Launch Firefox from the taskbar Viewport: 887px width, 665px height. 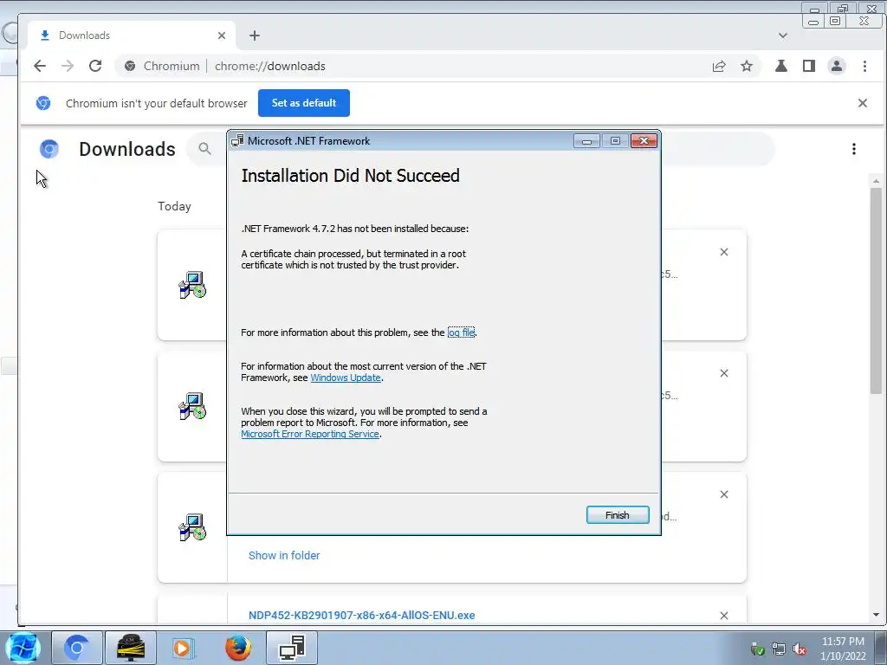[x=237, y=648]
